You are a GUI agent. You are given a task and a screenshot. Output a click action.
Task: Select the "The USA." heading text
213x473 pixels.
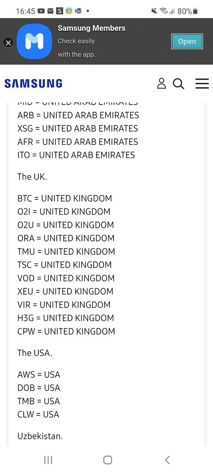click(x=35, y=353)
